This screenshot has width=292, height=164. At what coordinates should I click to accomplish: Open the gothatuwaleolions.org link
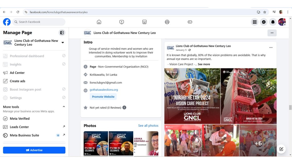[104, 90]
